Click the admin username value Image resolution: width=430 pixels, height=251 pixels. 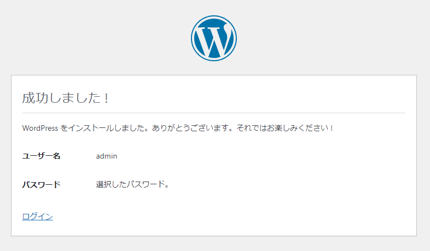107,156
